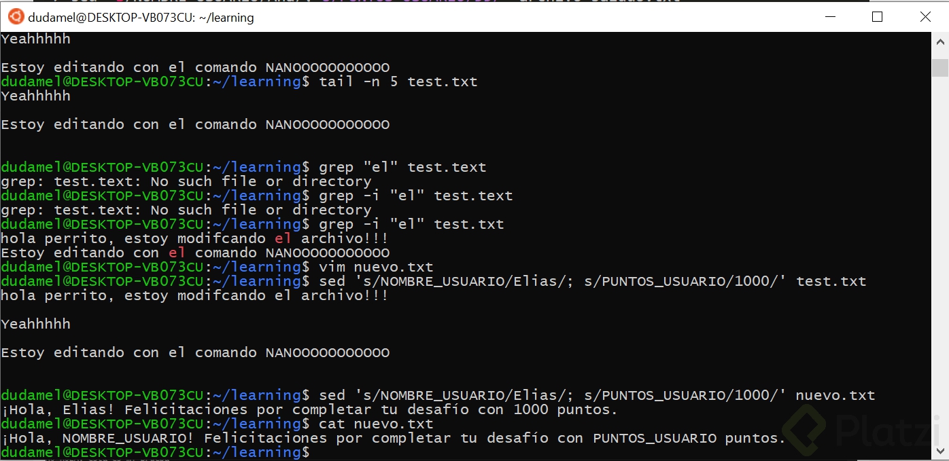Click the red highlighted 'el' before 'archivo!!!'
949x461 pixels.
point(283,238)
